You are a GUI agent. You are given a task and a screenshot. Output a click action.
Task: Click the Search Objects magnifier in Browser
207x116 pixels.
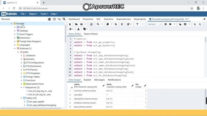[x=64, y=19]
